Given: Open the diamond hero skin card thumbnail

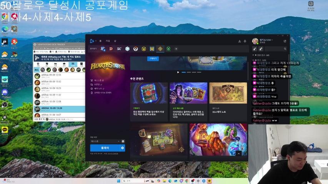Looking at the screenshot, I should tap(188, 93).
